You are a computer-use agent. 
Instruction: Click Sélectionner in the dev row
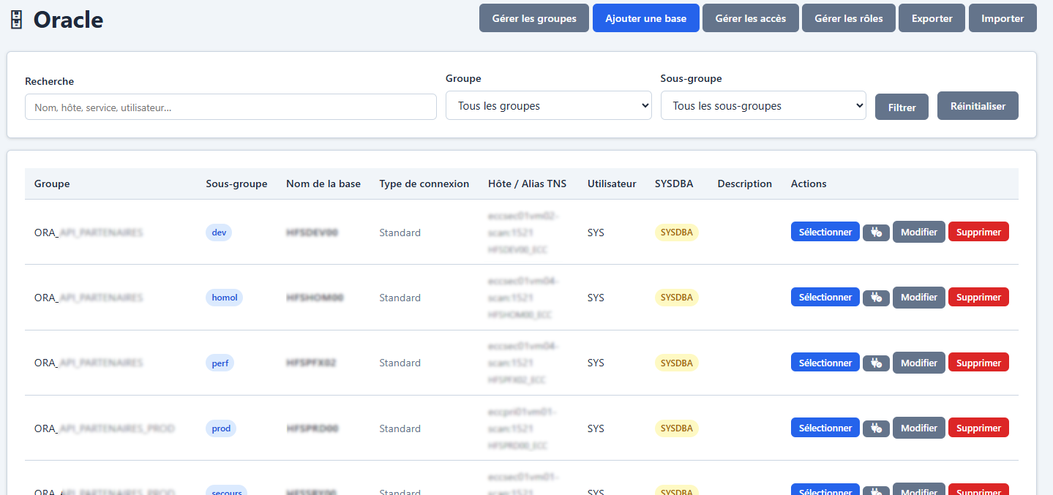[x=825, y=232]
